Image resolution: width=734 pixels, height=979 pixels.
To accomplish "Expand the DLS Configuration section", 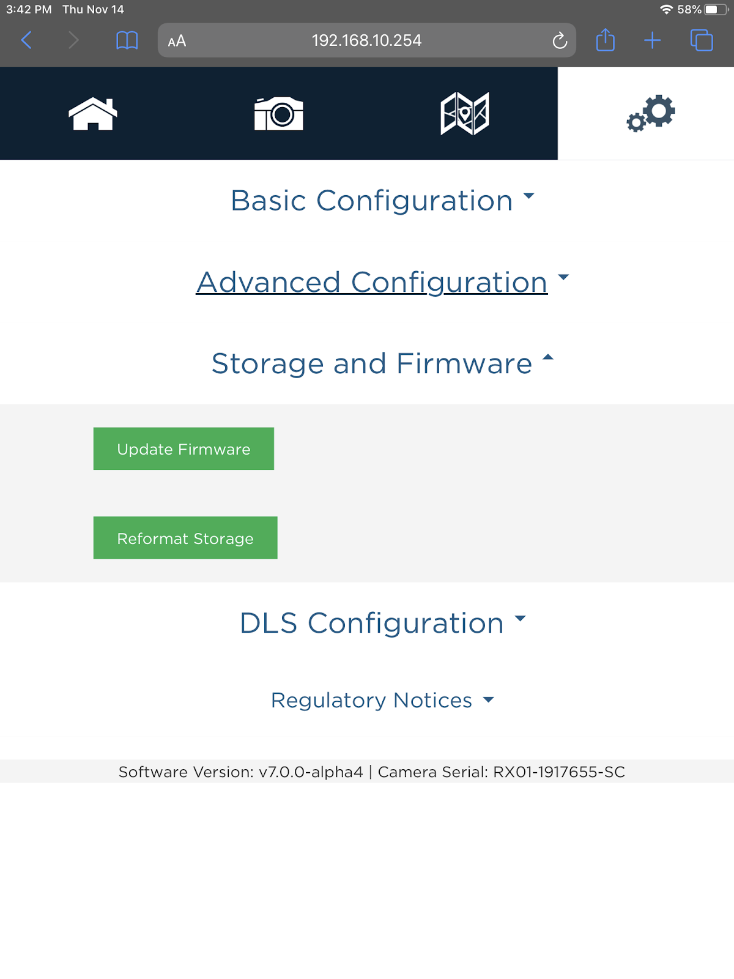I will pos(382,623).
